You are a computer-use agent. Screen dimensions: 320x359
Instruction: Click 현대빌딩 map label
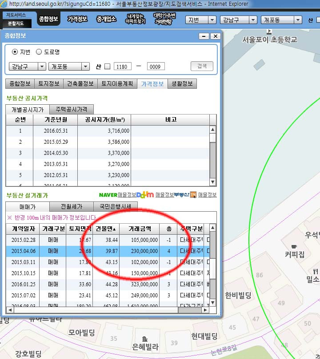pos(204,336)
